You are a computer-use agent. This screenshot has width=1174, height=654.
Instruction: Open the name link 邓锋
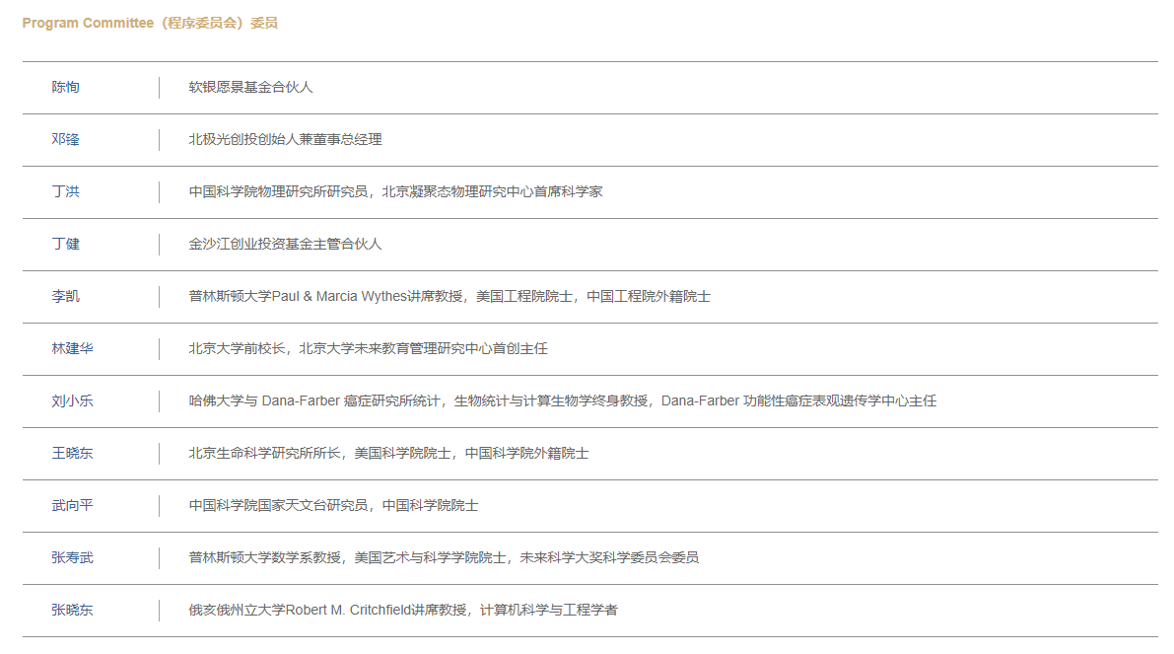[65, 139]
